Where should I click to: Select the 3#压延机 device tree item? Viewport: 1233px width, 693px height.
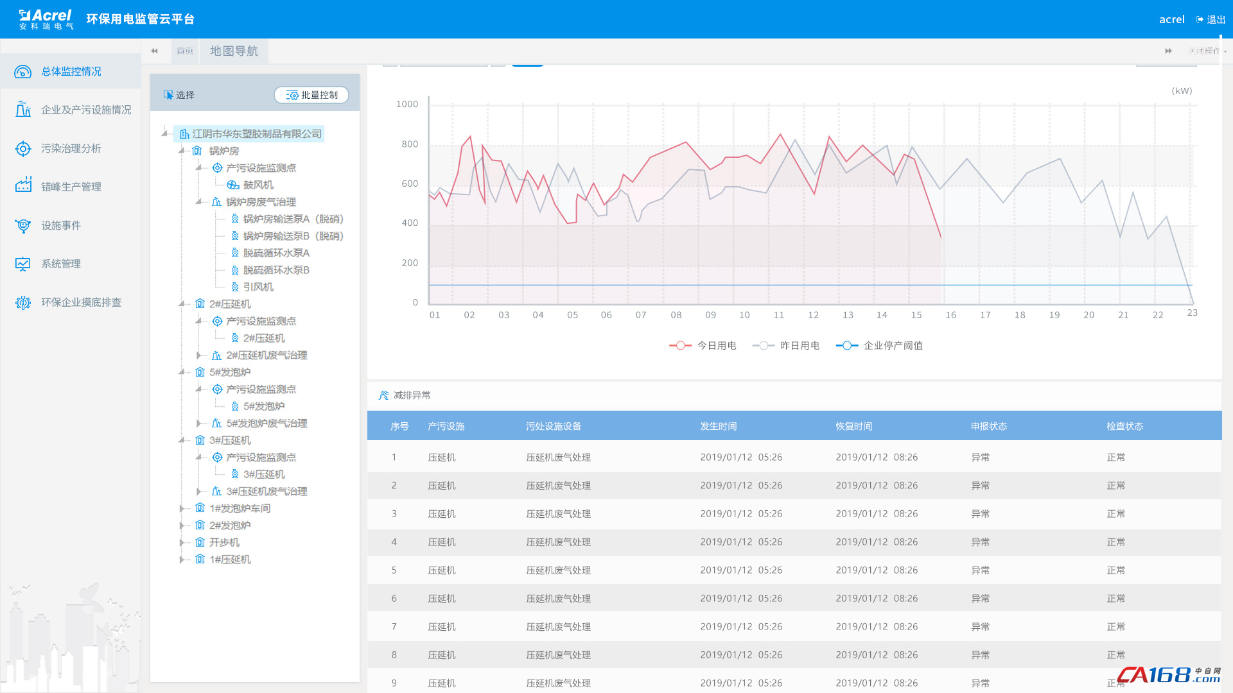(x=264, y=474)
